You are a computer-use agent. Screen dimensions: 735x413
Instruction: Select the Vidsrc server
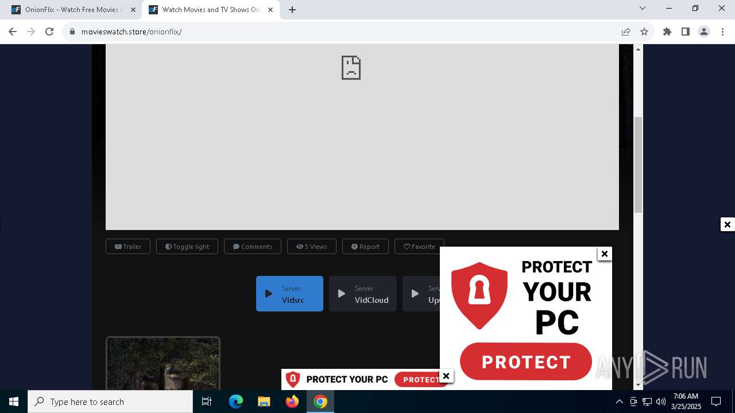tap(289, 294)
